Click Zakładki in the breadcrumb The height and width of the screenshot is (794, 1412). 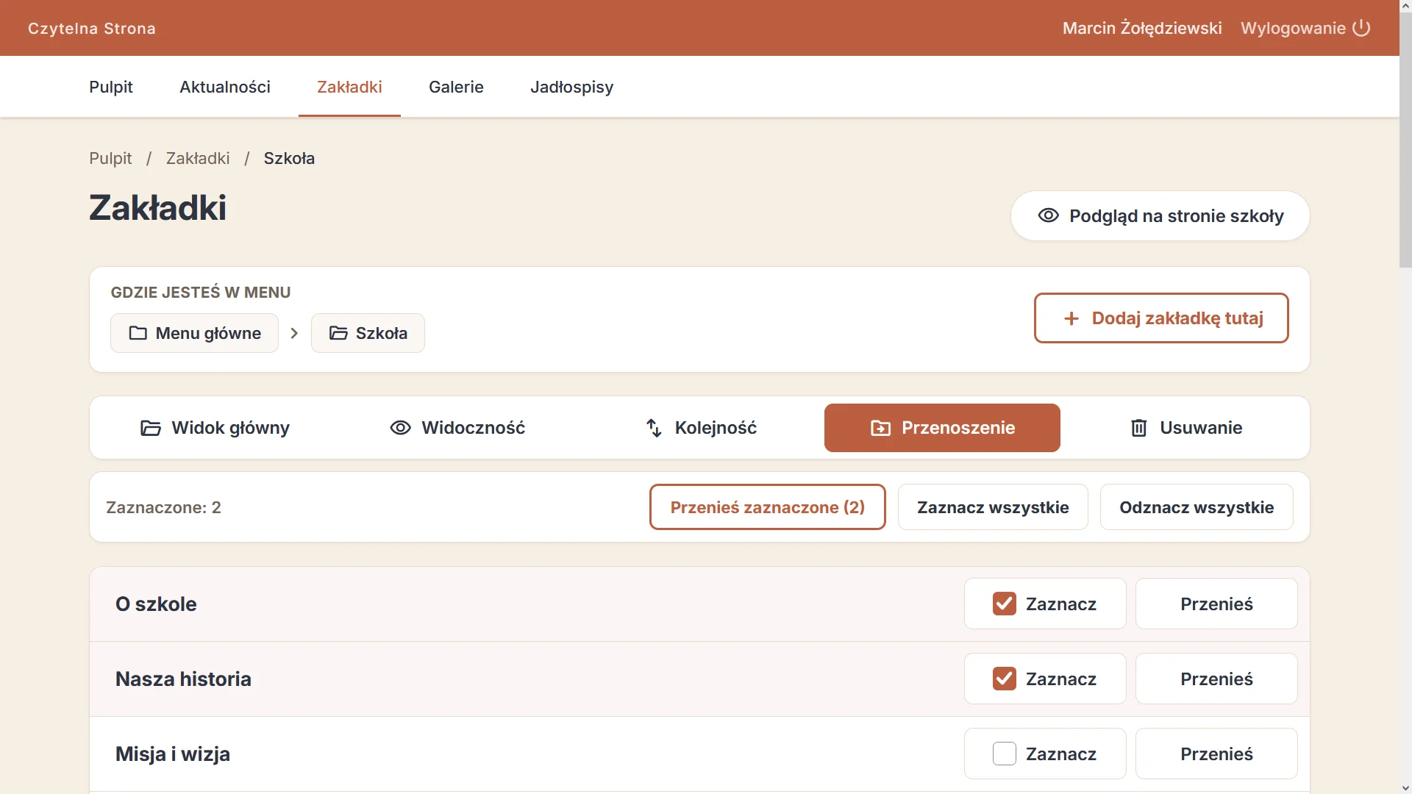[x=198, y=158]
